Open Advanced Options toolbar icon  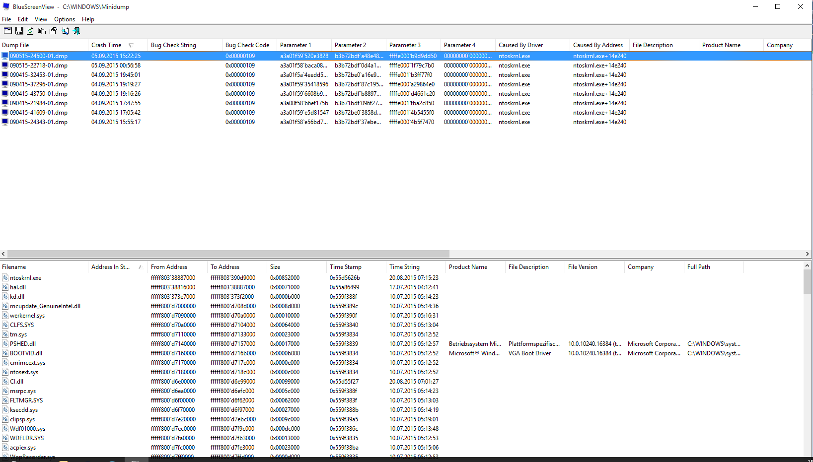click(8, 31)
